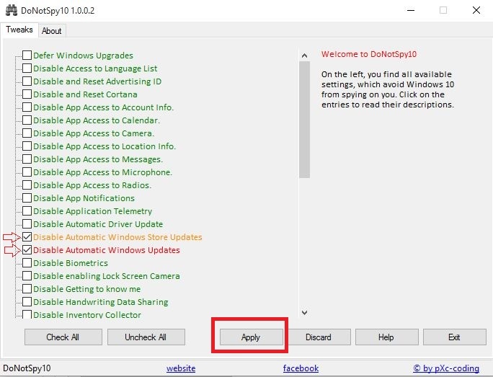Click the Uncheck All button
The width and height of the screenshot is (493, 377).
[x=146, y=337]
